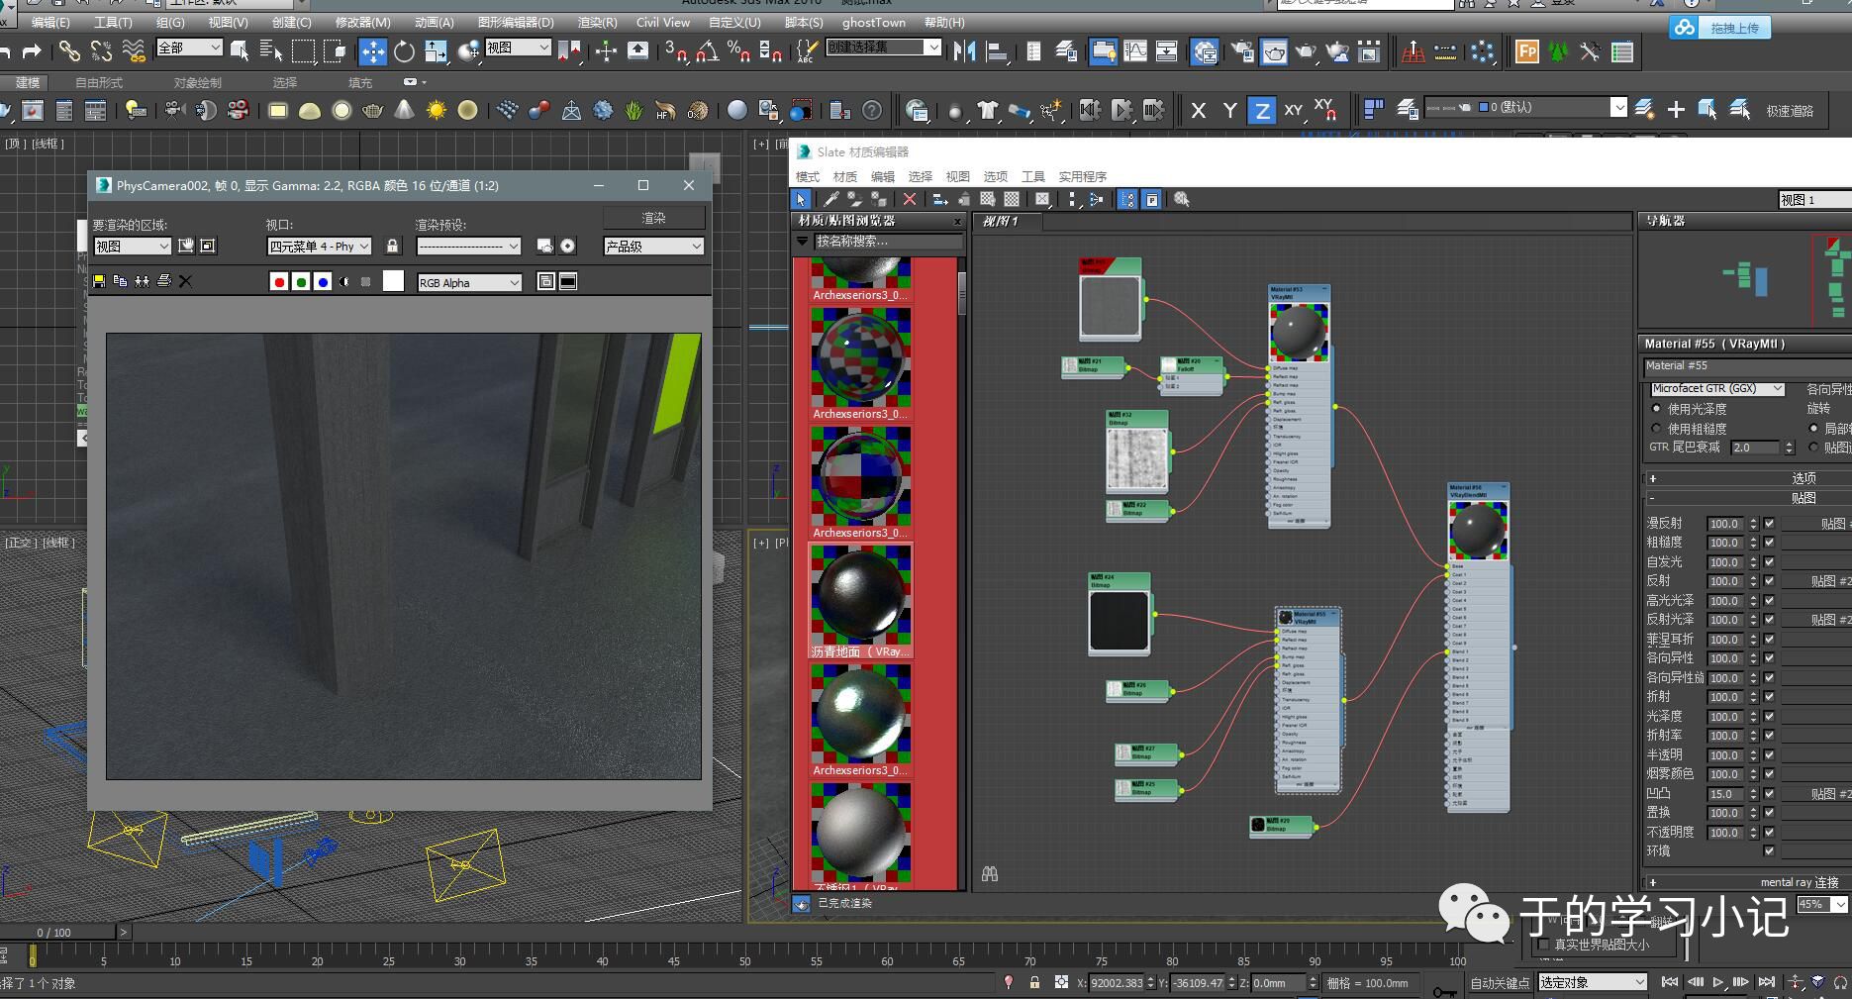The width and height of the screenshot is (1852, 999).
Task: Click the orange Fp plugin icon
Action: pos(1527,51)
